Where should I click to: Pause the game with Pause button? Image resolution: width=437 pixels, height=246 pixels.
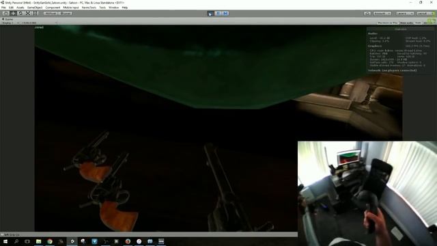pyautogui.click(x=218, y=14)
